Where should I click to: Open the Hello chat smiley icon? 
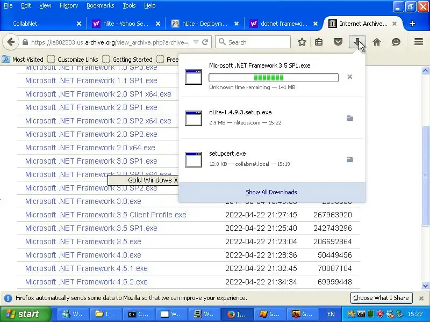click(396, 42)
